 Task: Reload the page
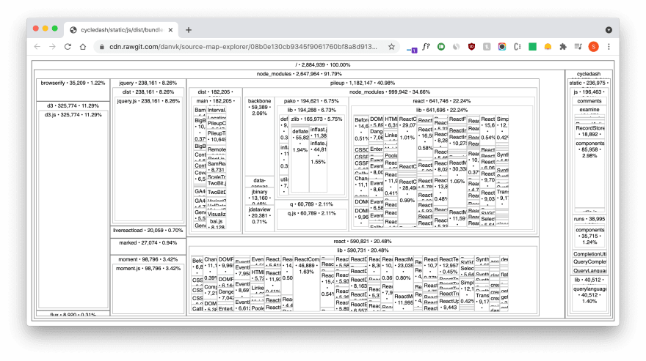pos(68,47)
